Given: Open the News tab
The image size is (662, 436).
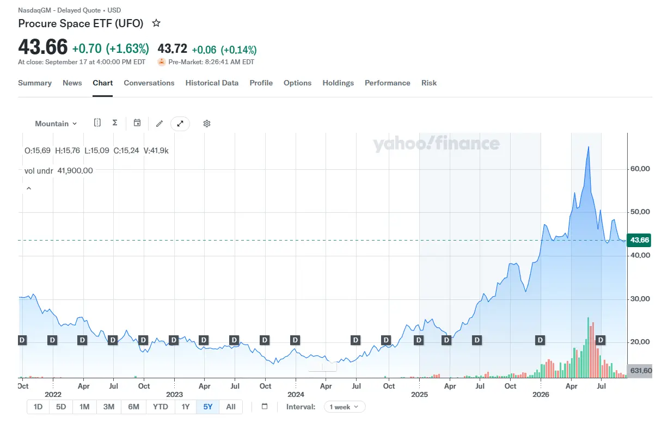Looking at the screenshot, I should pyautogui.click(x=72, y=83).
